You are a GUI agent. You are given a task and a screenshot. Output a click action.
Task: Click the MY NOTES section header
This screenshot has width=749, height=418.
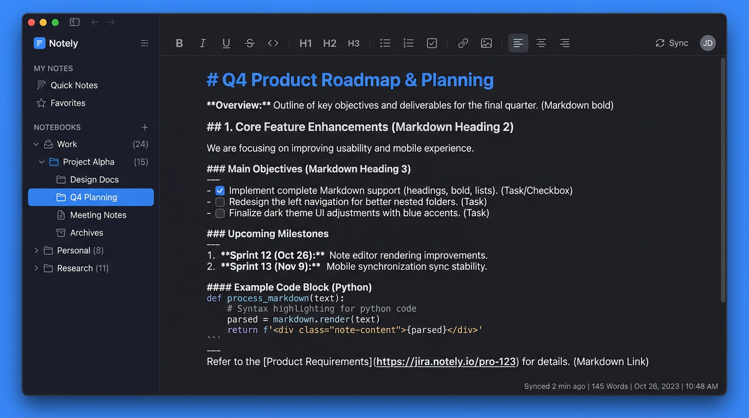[x=53, y=69]
